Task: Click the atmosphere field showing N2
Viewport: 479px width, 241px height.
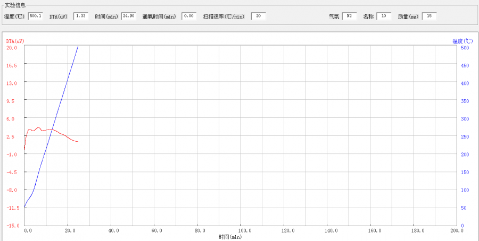Action: [350, 16]
